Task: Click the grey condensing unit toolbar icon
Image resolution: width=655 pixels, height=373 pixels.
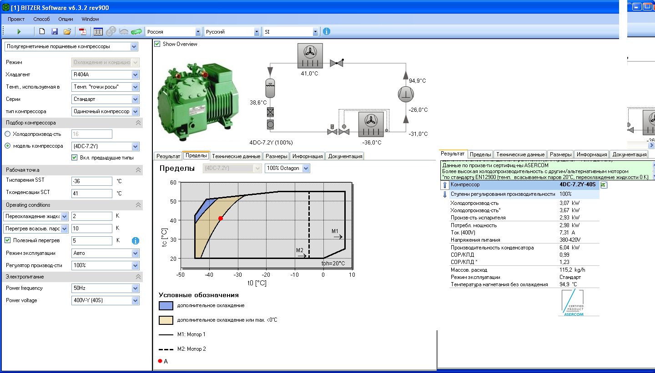Action: point(123,32)
